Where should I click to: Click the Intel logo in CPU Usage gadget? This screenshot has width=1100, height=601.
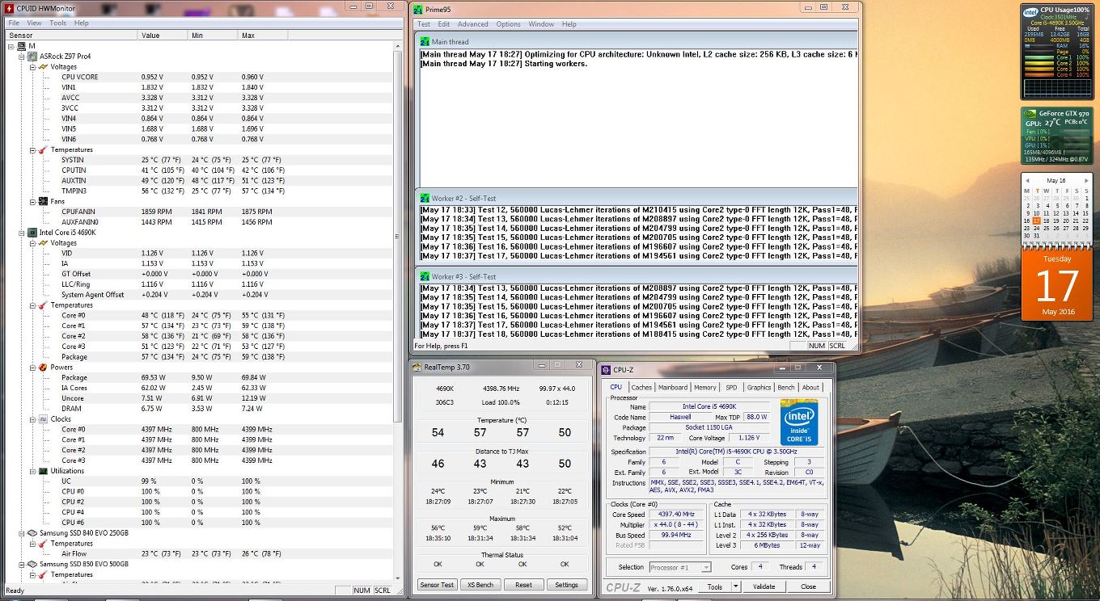tap(1030, 13)
